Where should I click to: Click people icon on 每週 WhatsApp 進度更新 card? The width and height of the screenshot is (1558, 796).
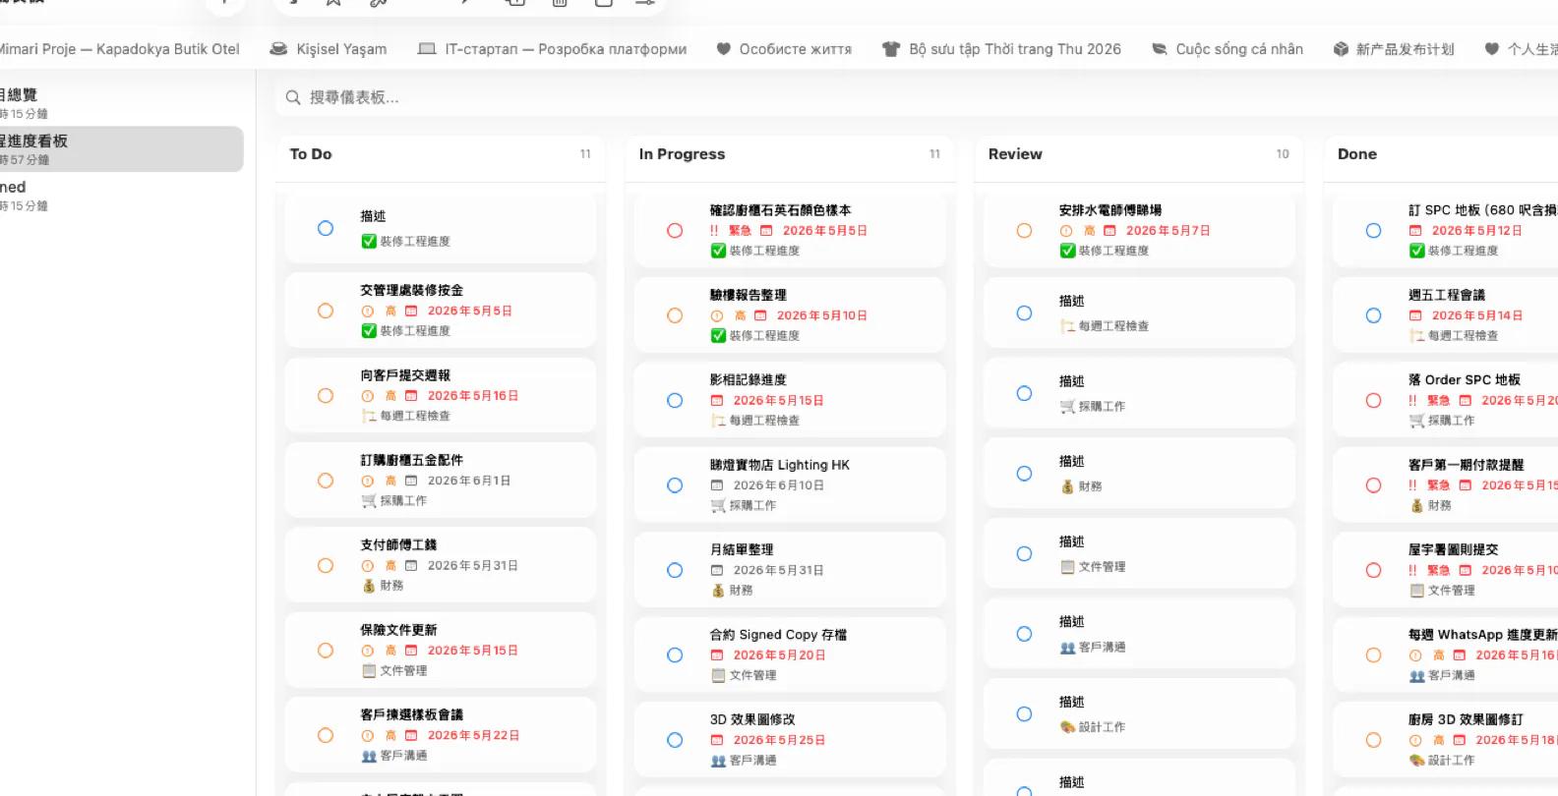pyautogui.click(x=1416, y=675)
